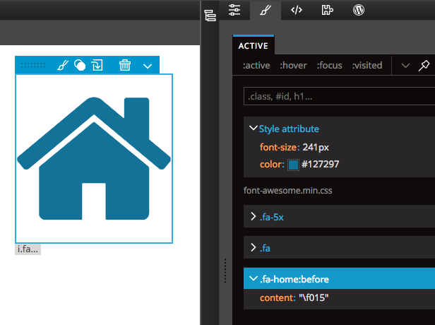435x325 pixels.
Task: Click the overlapping circles icon on element toolbar
Action: coord(80,65)
